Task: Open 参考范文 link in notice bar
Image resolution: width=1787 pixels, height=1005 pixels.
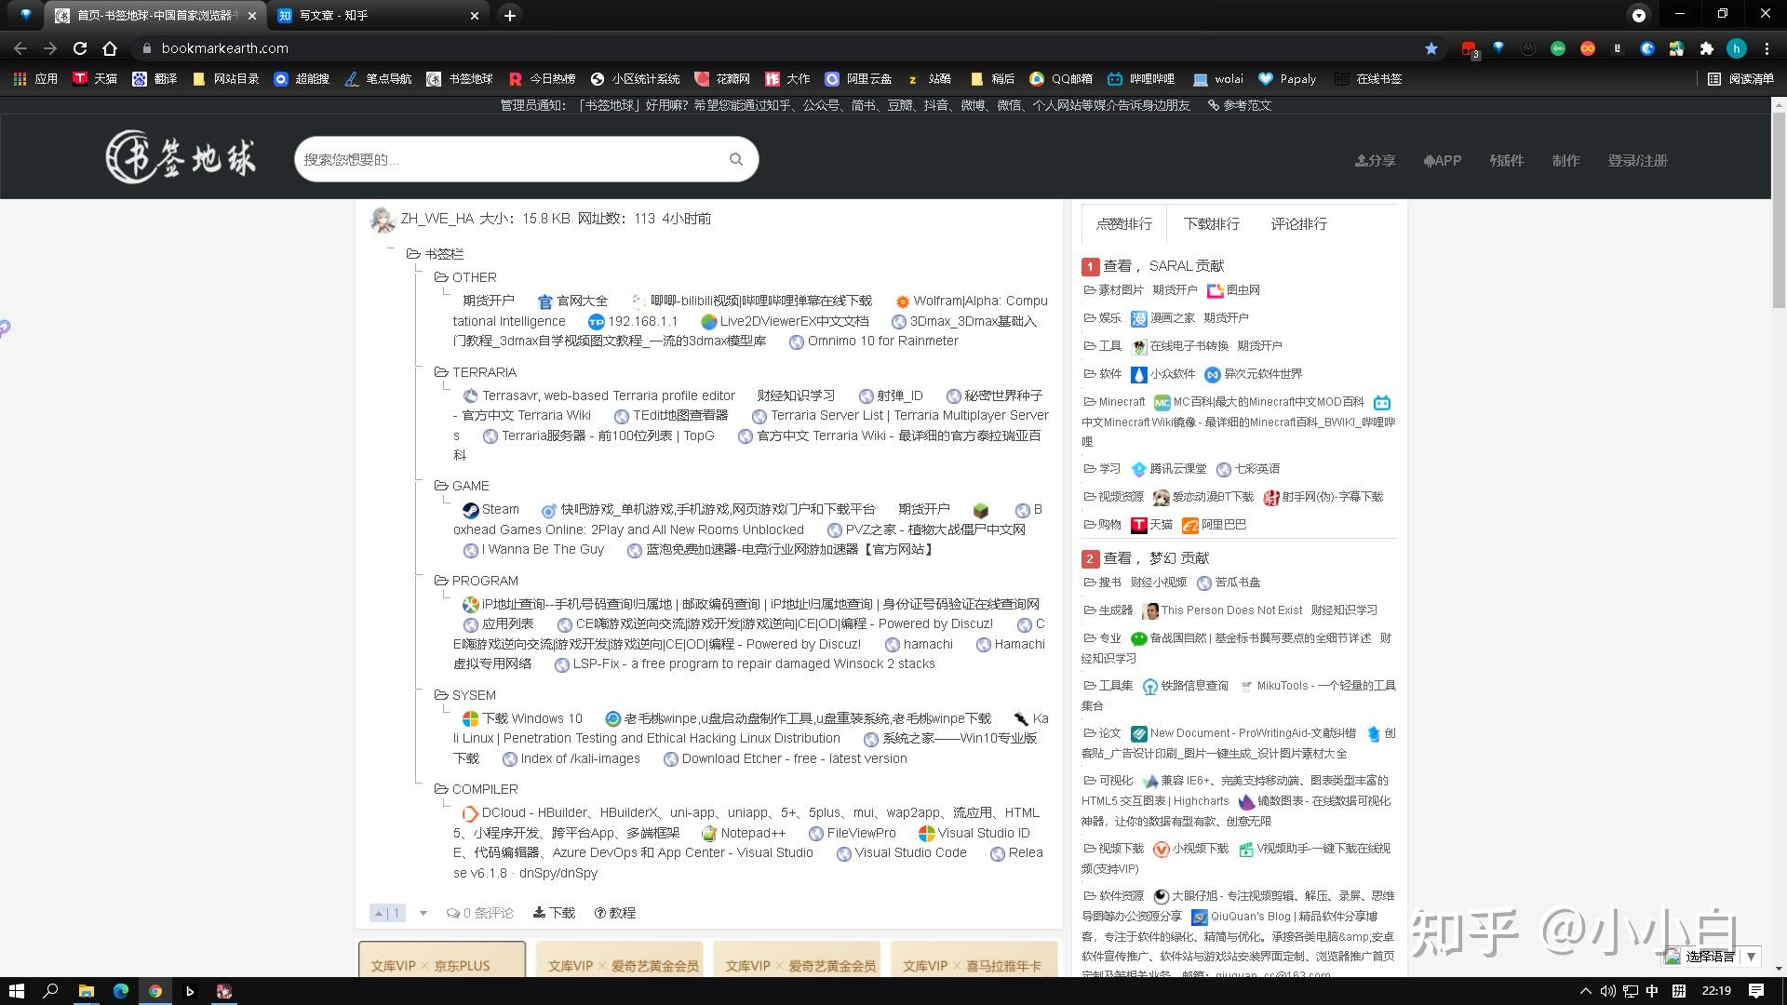Action: pos(1240,105)
